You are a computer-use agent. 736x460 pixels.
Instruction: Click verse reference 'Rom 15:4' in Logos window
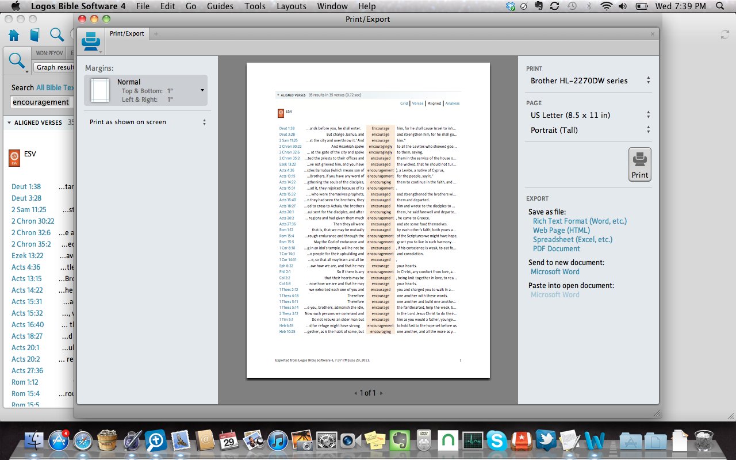(x=26, y=393)
